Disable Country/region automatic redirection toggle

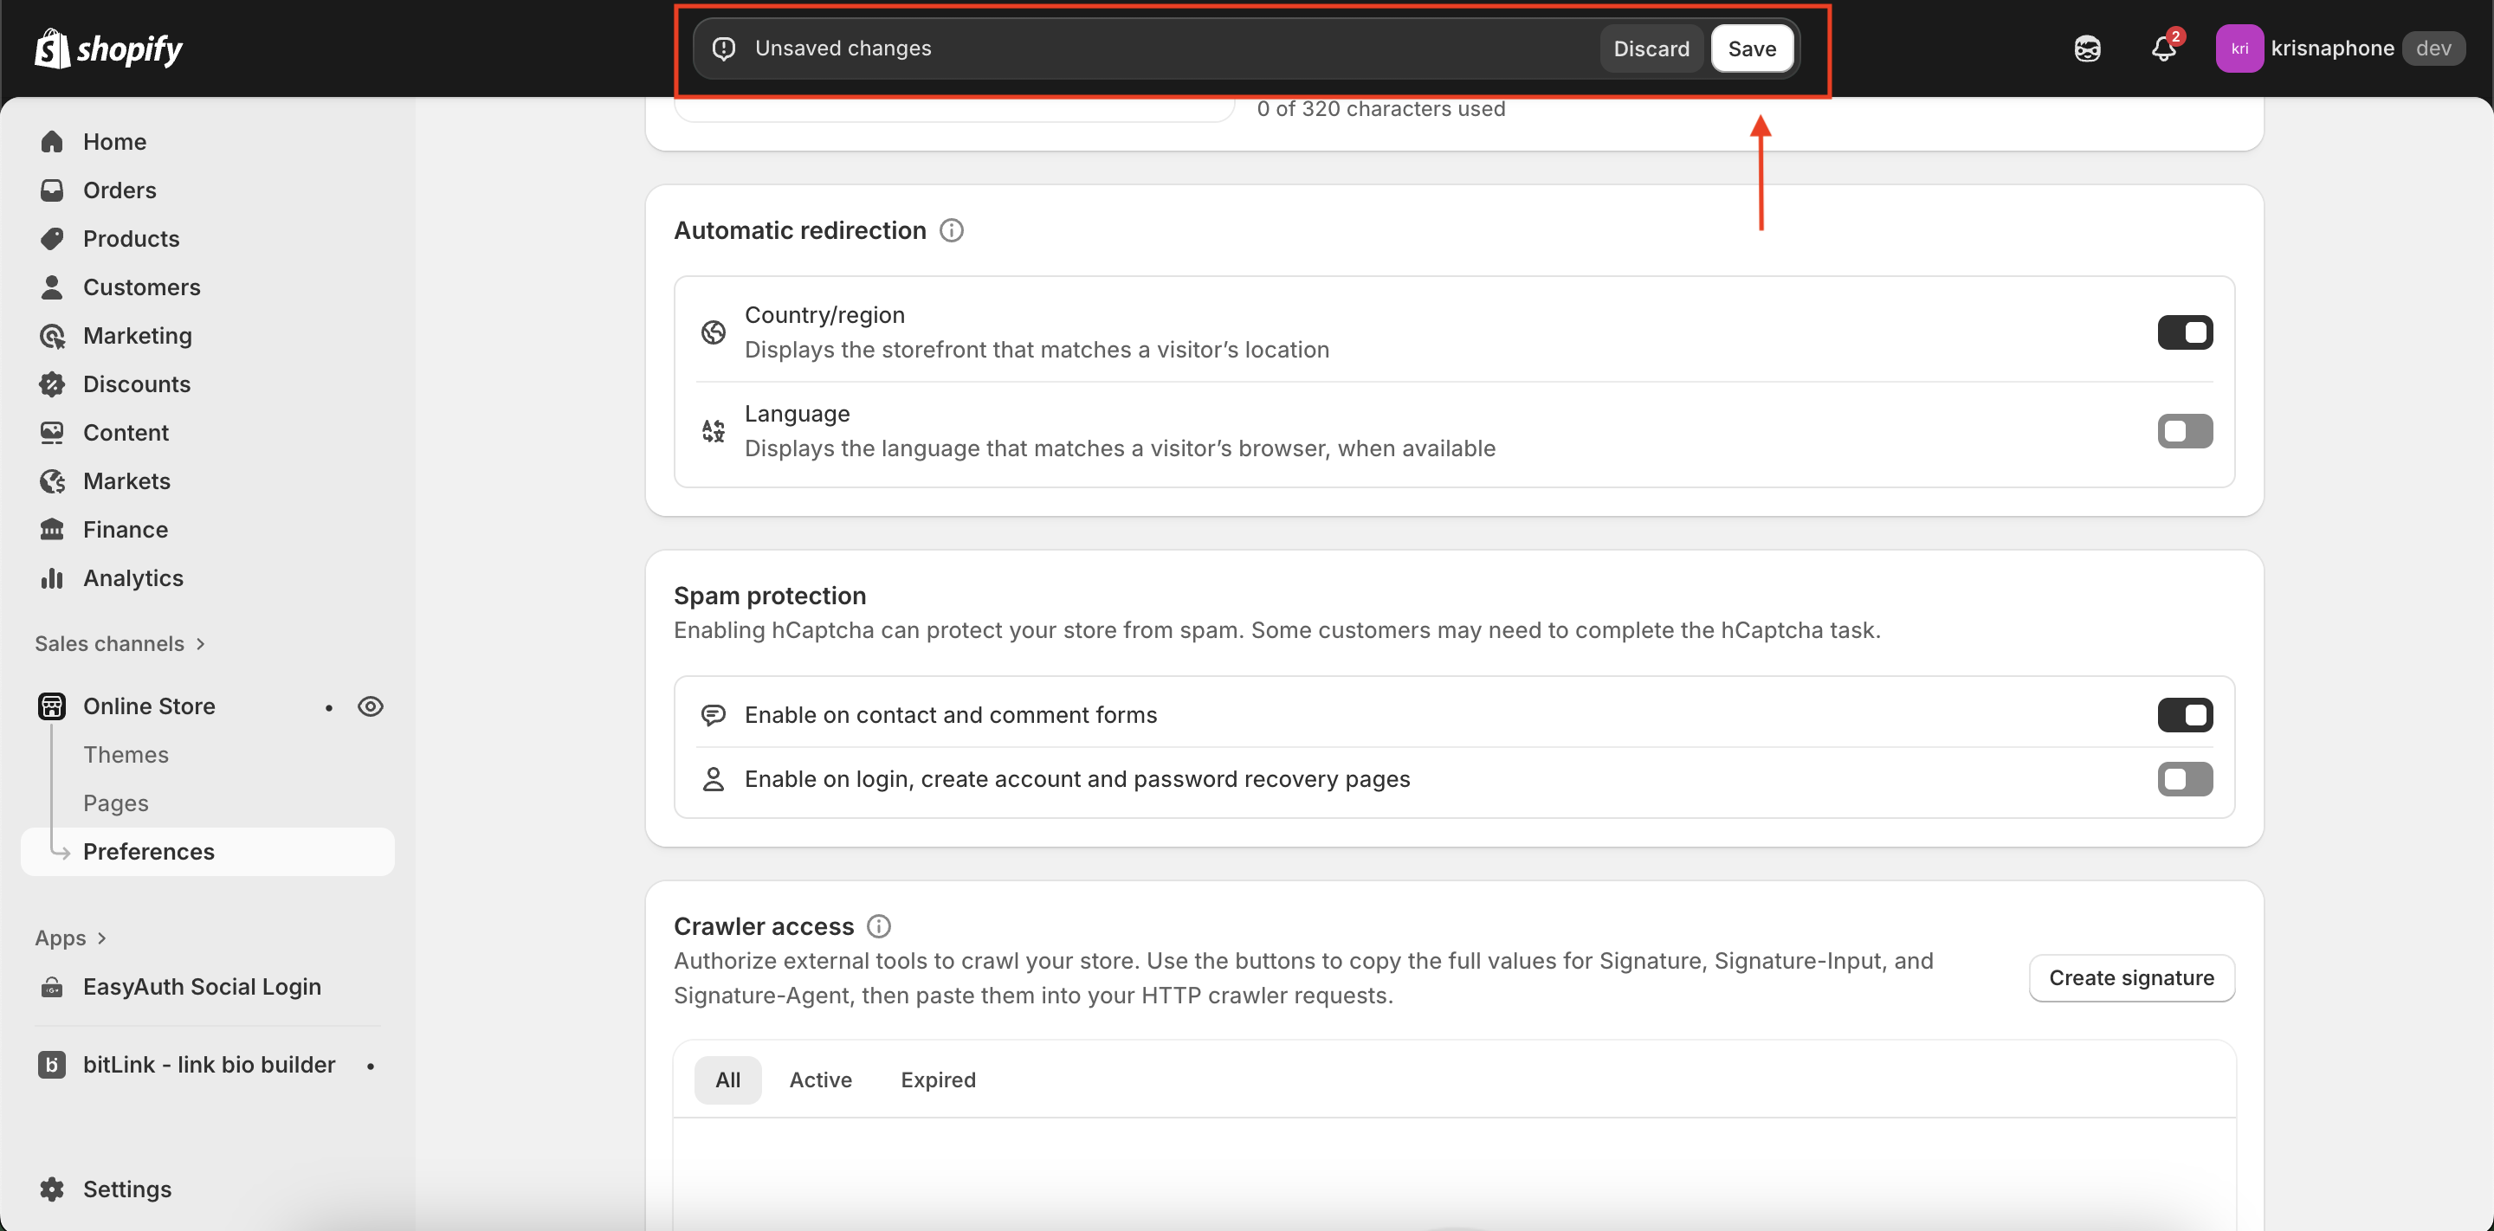tap(2184, 333)
